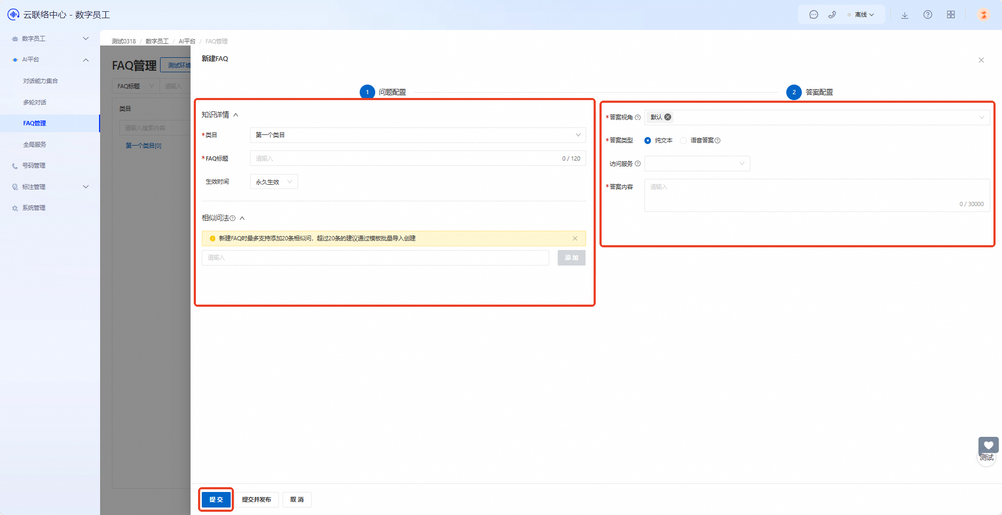Viewport: 1002px width, 515px height.
Task: Click the 提交并发布 button
Action: click(x=256, y=499)
